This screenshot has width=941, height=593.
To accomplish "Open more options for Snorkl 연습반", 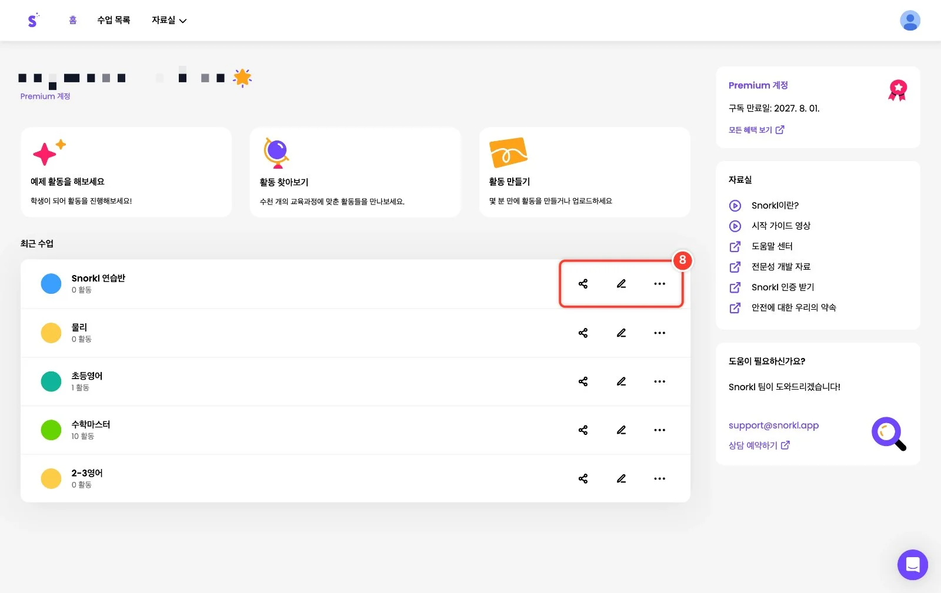I will click(660, 284).
